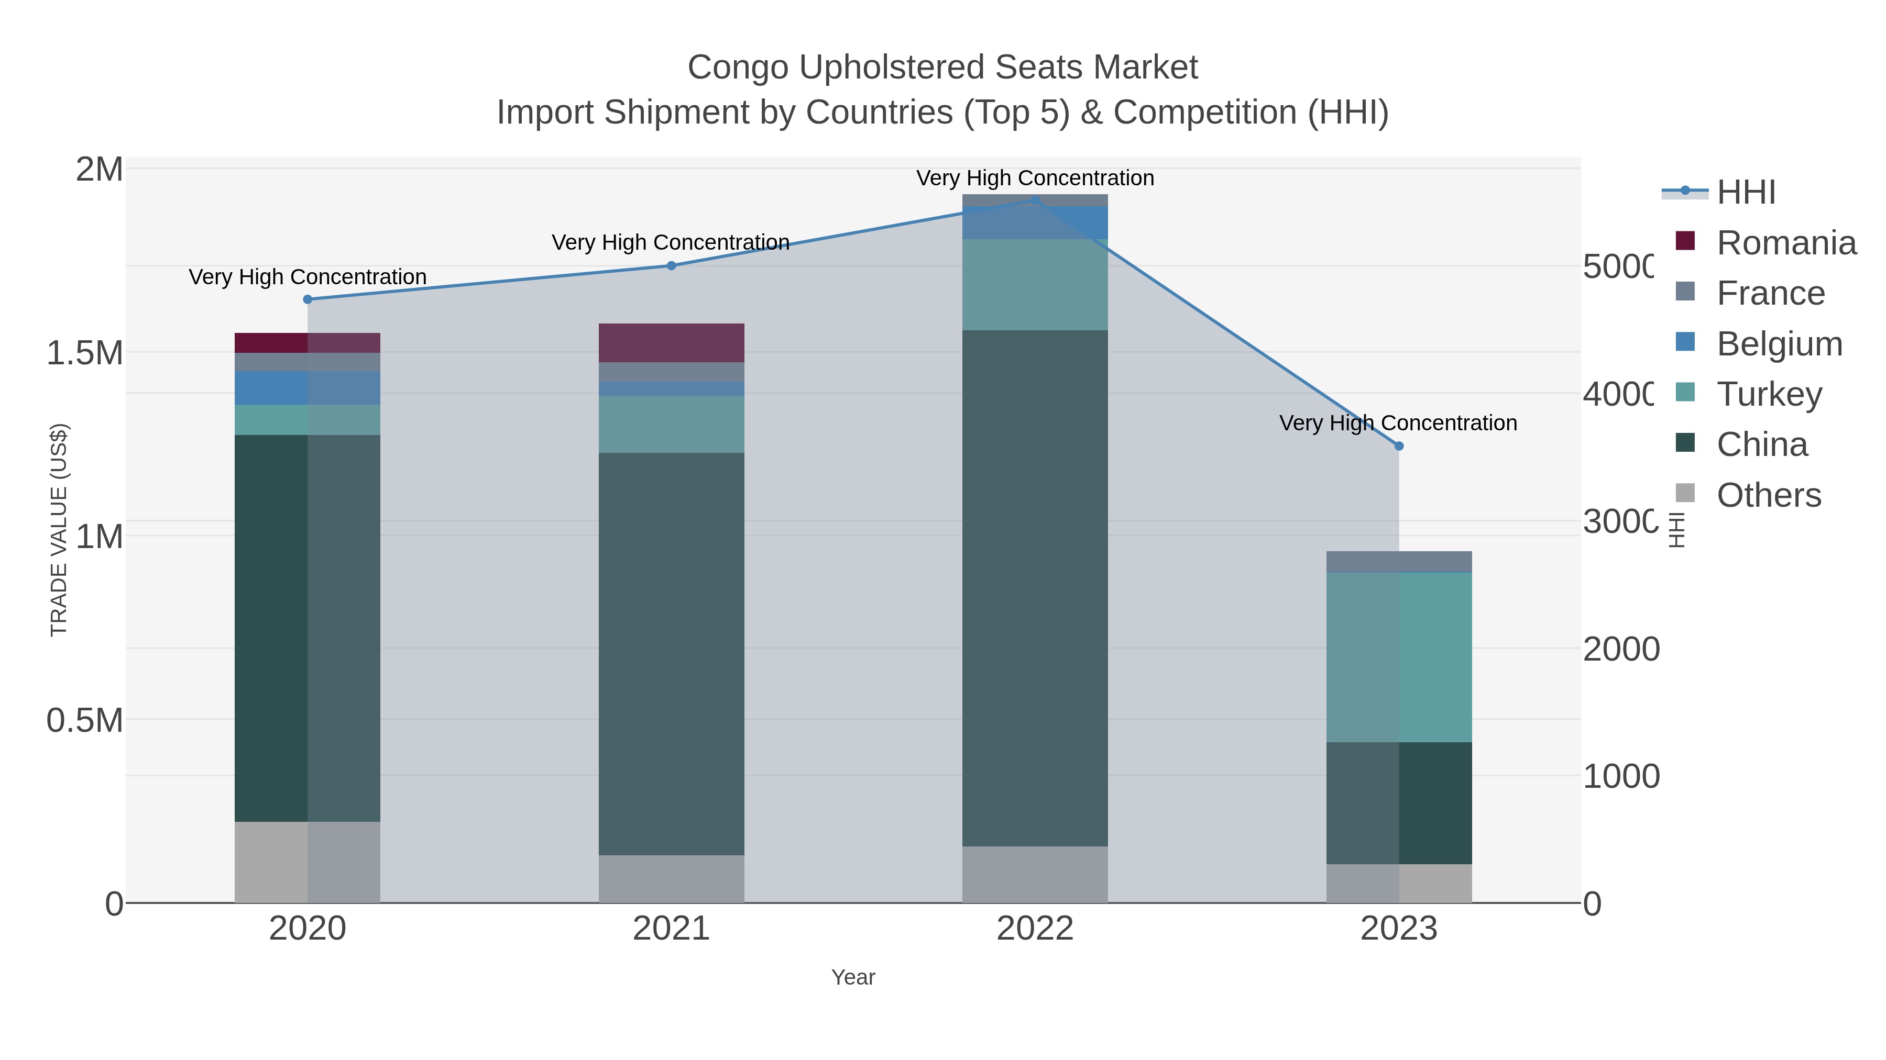Click the '0.5M' y-axis tick label
The image size is (1886, 1060).
click(85, 721)
